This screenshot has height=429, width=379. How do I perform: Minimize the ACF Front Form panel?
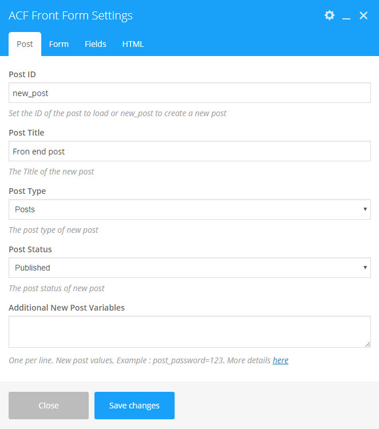[346, 16]
